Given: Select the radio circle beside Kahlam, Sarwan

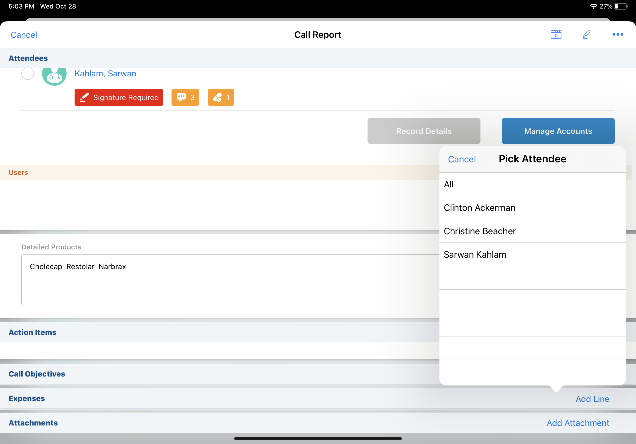Looking at the screenshot, I should point(28,74).
